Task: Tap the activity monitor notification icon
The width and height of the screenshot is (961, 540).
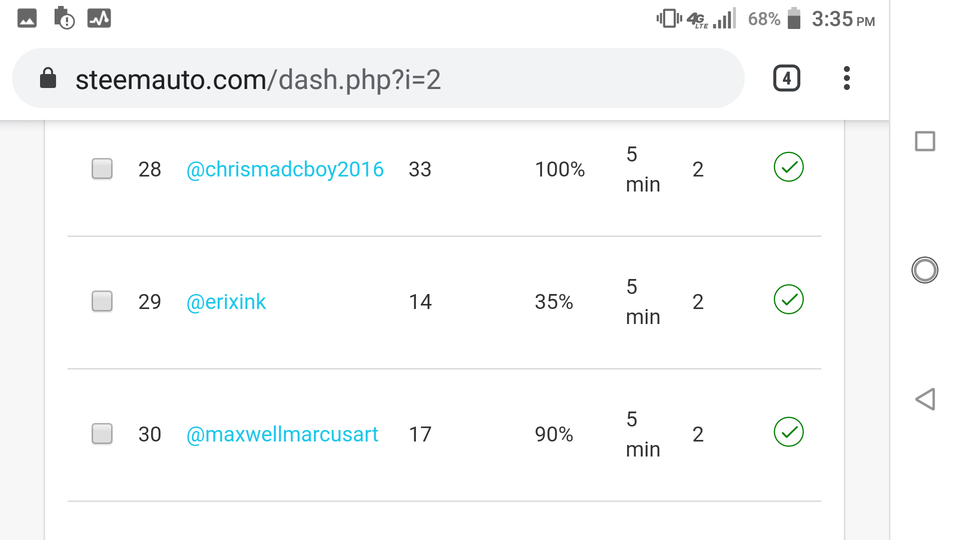Action: click(x=99, y=18)
